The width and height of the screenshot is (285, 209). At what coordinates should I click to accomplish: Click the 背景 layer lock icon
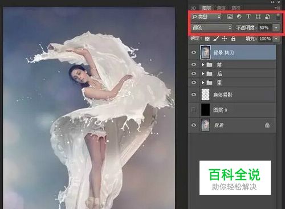click(267, 125)
